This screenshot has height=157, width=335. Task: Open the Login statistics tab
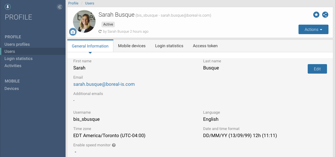pyautogui.click(x=169, y=46)
